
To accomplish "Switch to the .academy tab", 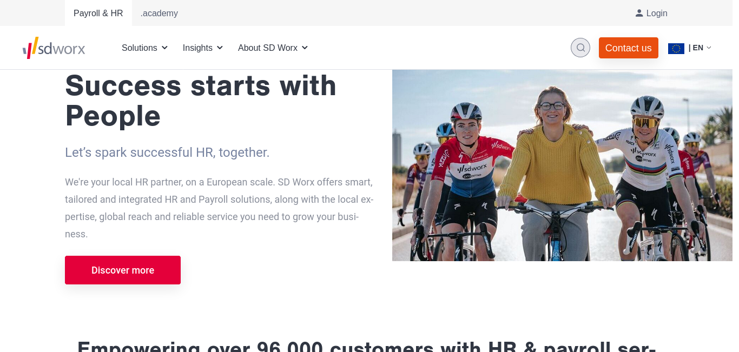I will pos(159,13).
